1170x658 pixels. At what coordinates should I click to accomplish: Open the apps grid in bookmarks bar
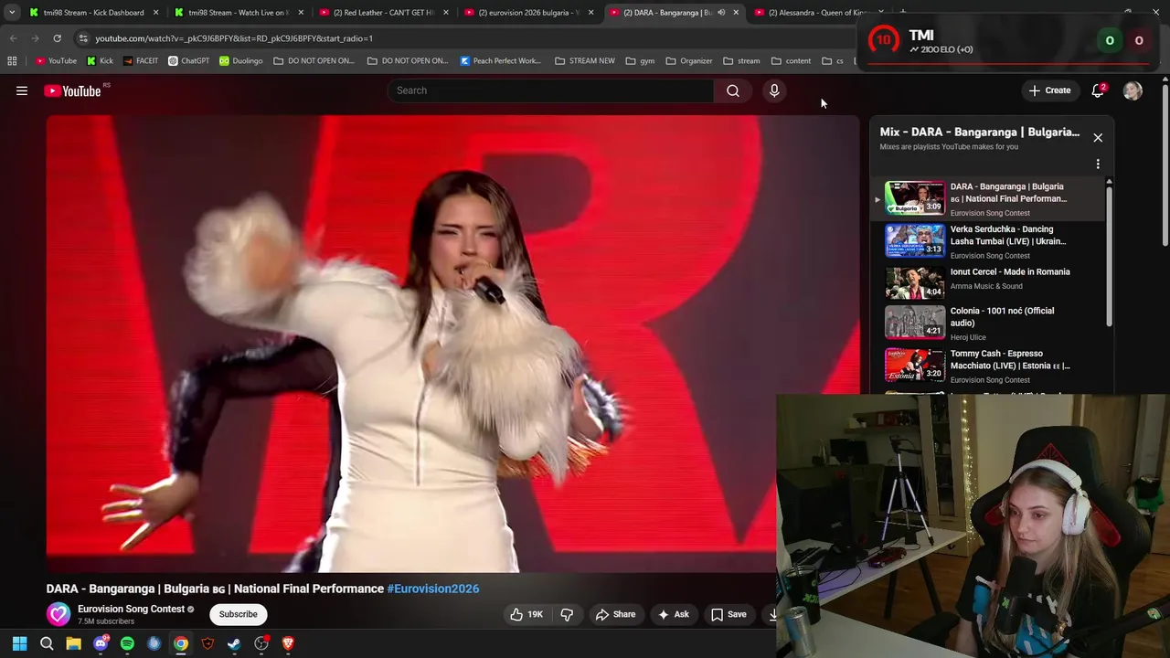click(12, 61)
